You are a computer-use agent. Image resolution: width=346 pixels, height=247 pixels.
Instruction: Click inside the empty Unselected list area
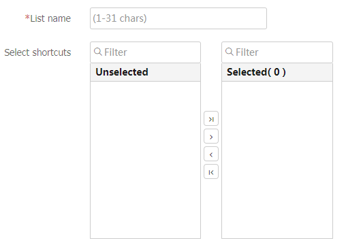click(x=145, y=160)
